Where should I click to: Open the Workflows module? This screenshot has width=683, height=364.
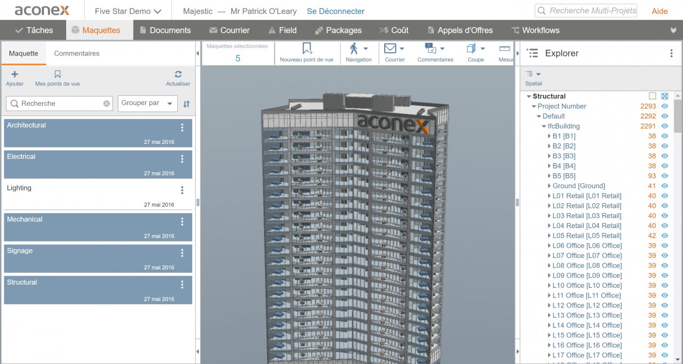pos(535,30)
